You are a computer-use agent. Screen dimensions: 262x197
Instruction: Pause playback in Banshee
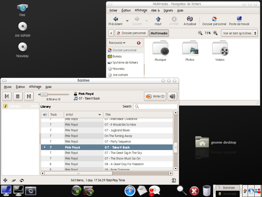(18, 96)
